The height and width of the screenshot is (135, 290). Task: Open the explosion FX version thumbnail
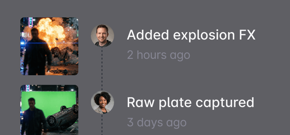49,46
